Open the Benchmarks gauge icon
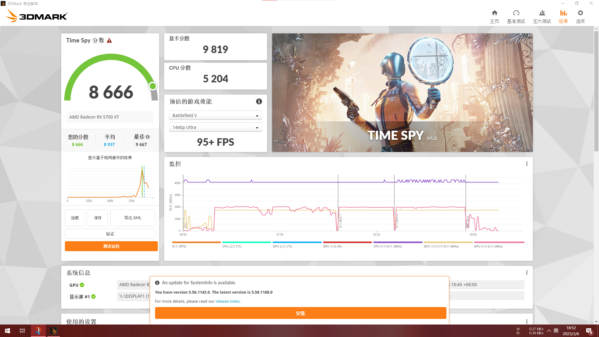The image size is (599, 337). (x=516, y=13)
